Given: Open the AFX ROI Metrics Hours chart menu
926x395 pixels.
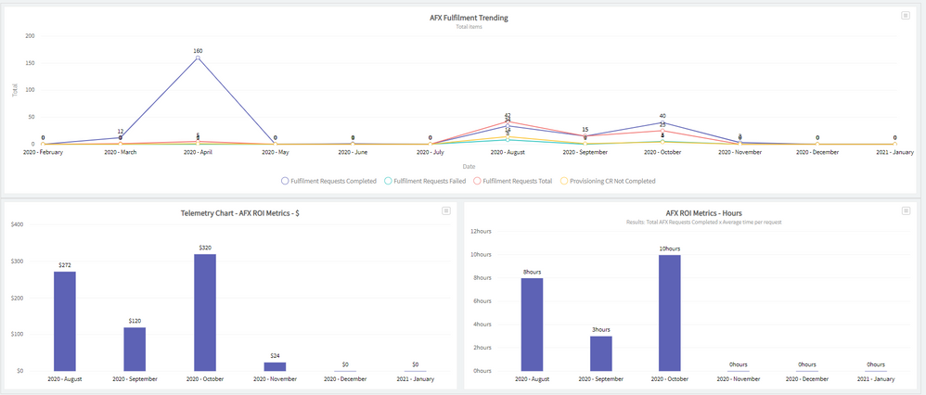Looking at the screenshot, I should [906, 211].
